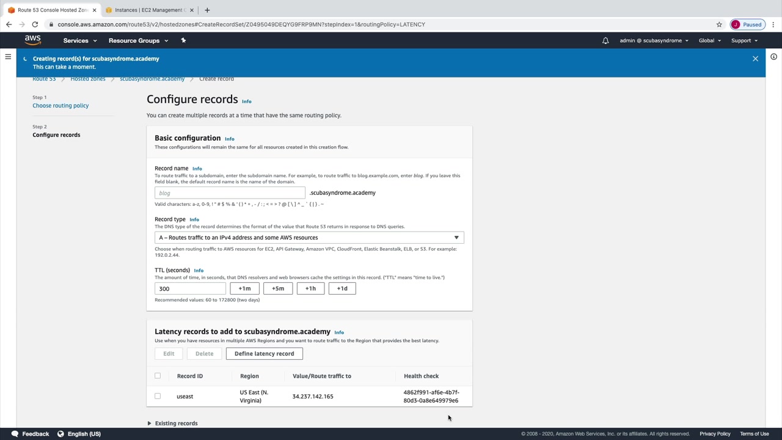Screen dimensions: 782x440
Task: Open the notifications bell icon
Action: pos(605,40)
